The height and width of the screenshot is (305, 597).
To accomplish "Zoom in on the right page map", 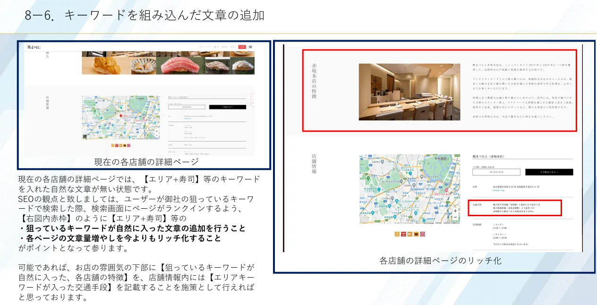I will point(455,211).
